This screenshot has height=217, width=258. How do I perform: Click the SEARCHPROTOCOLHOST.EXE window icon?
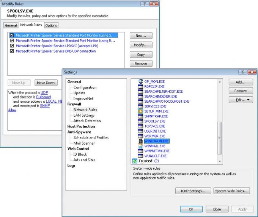click(140, 101)
